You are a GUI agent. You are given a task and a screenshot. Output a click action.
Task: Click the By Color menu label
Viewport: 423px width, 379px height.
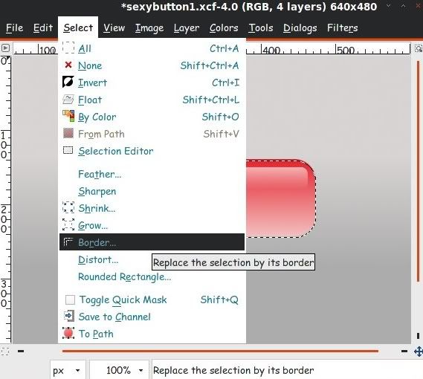pyautogui.click(x=97, y=117)
